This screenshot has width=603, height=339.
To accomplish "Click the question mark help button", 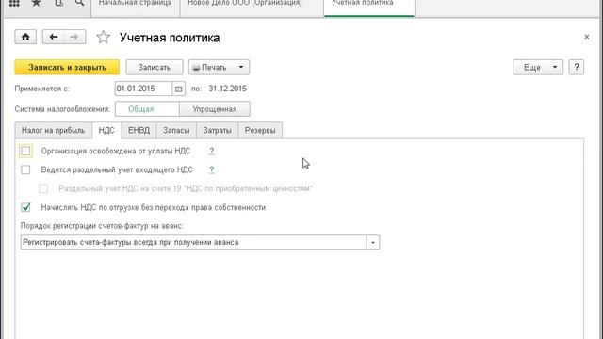I will [x=577, y=67].
